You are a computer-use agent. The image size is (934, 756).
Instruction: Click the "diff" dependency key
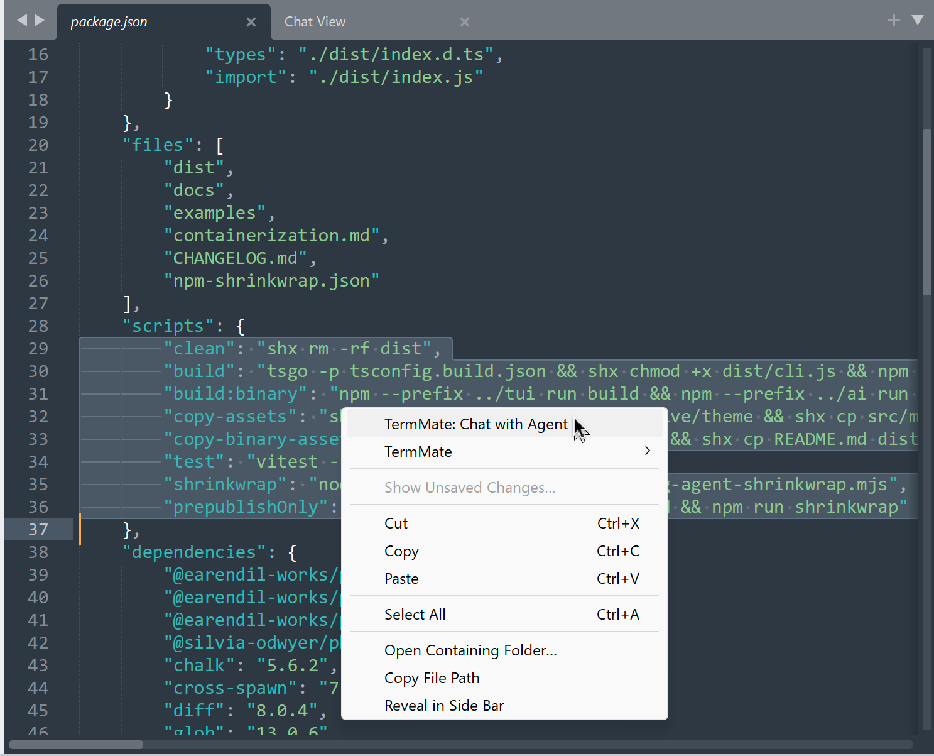coord(194,711)
